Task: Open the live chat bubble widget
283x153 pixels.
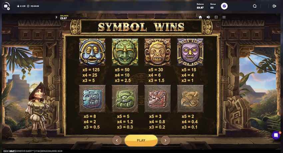Action: coord(276,135)
